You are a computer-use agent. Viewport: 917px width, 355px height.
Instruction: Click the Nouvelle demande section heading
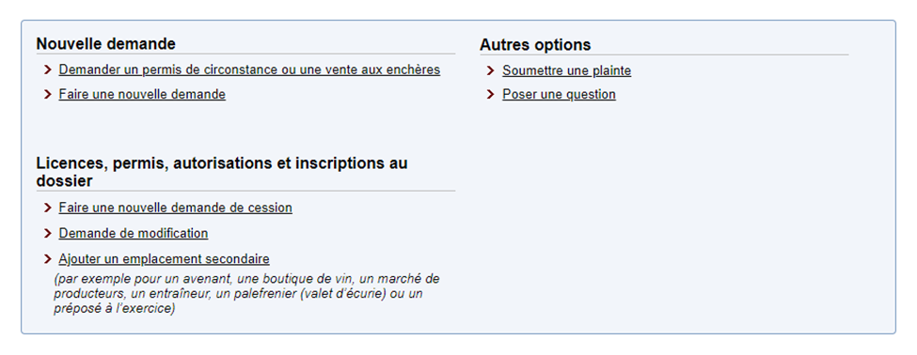106,44
